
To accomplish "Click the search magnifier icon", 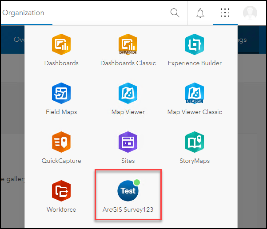I will tap(175, 13).
